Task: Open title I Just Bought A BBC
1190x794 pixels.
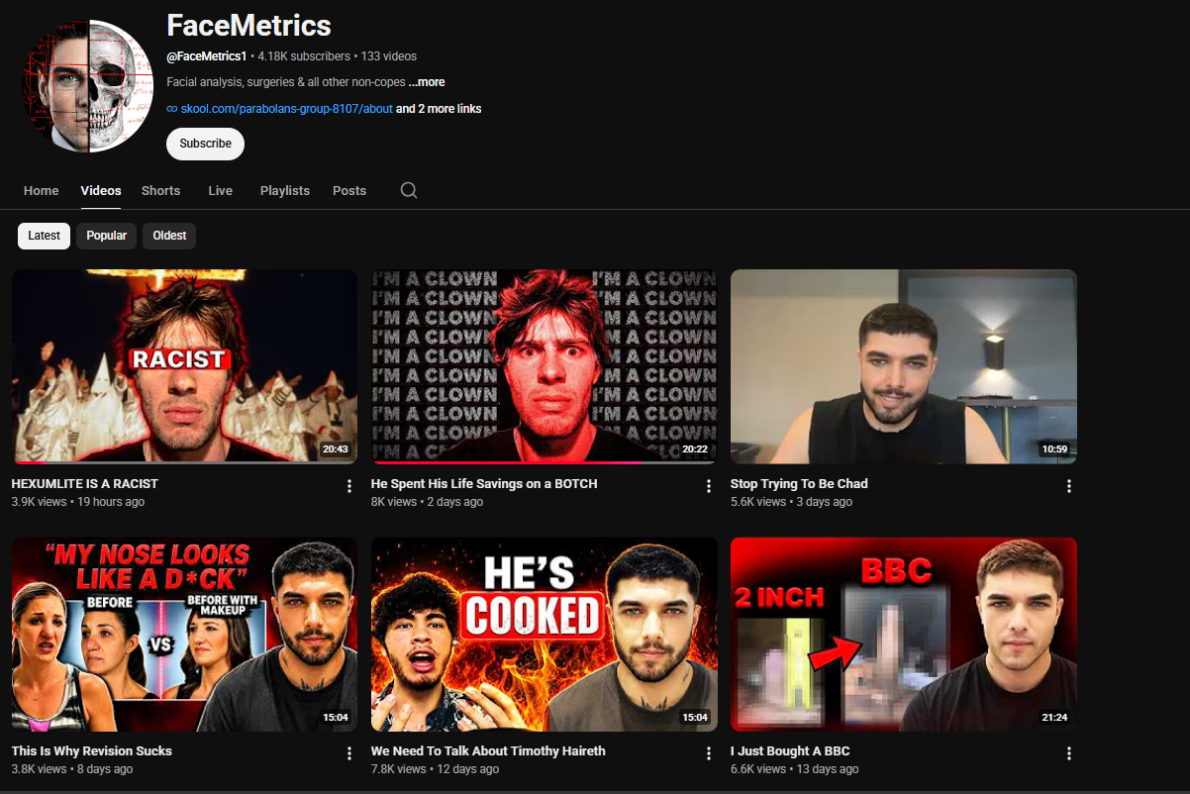Action: point(790,751)
